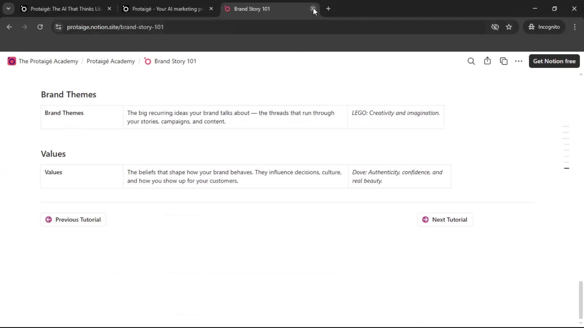Click the share icon in the page header

(487, 61)
